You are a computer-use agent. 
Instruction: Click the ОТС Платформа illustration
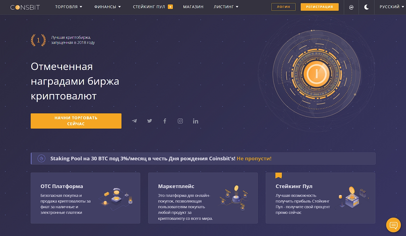(116, 199)
